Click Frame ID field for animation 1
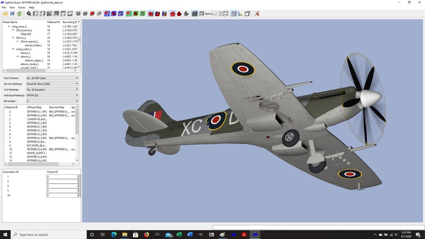 click(62, 176)
